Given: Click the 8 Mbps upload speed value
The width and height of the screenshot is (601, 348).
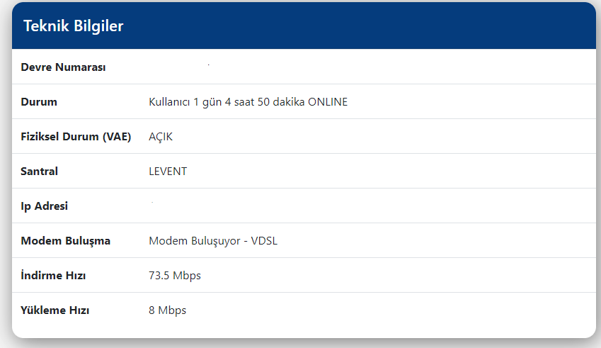Looking at the screenshot, I should tap(167, 310).
